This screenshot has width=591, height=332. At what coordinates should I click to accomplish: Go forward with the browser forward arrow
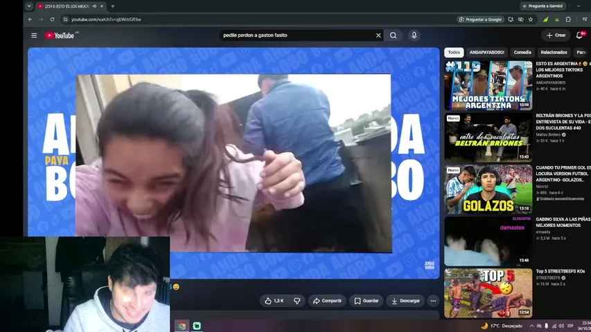(41, 19)
